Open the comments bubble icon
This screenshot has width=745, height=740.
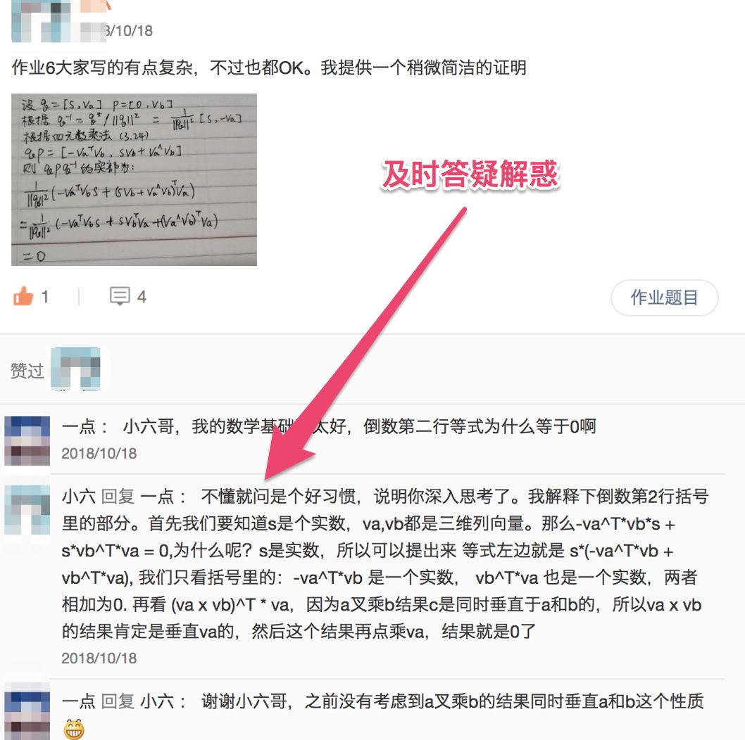pyautogui.click(x=120, y=296)
